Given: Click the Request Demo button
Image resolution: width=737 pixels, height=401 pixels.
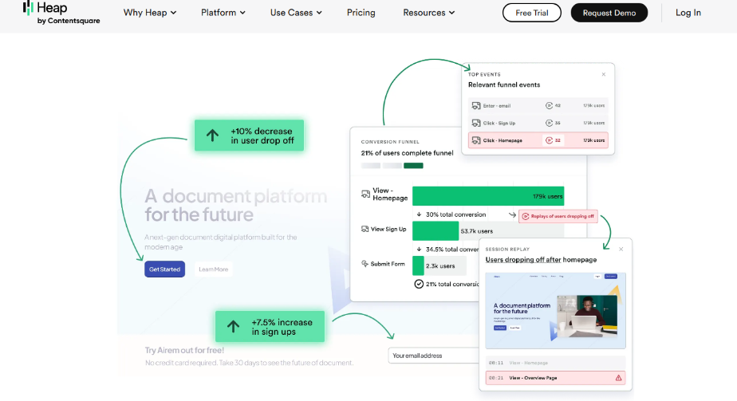Looking at the screenshot, I should (x=609, y=13).
